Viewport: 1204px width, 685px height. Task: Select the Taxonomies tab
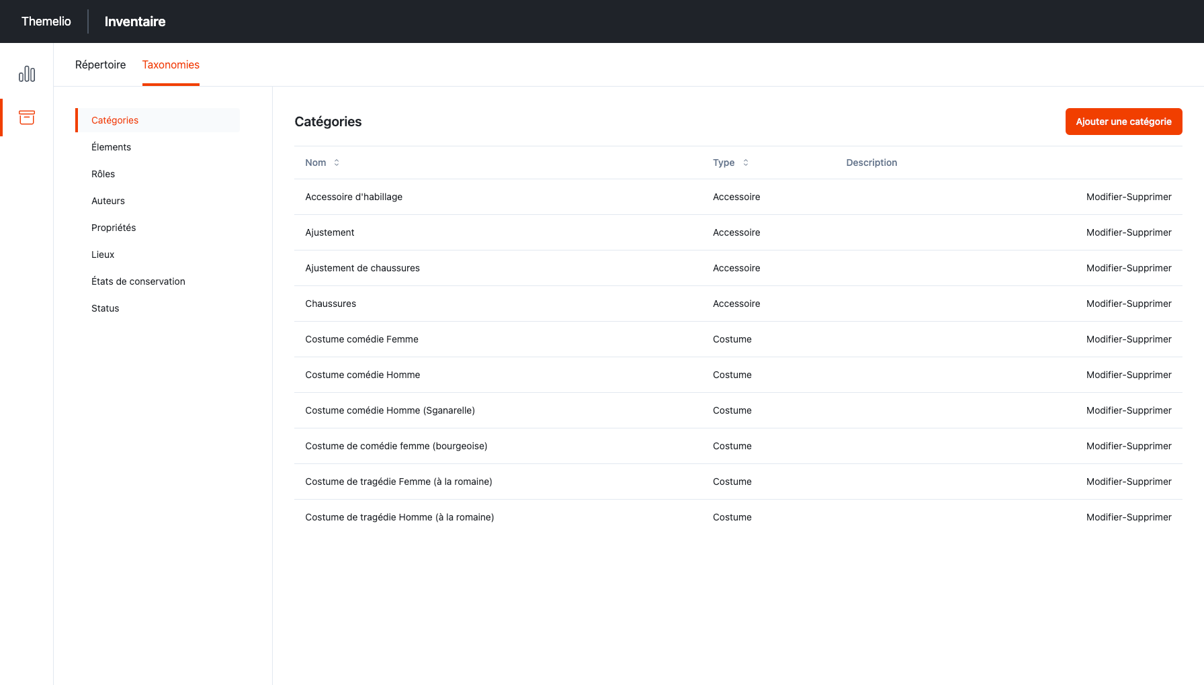pyautogui.click(x=171, y=64)
